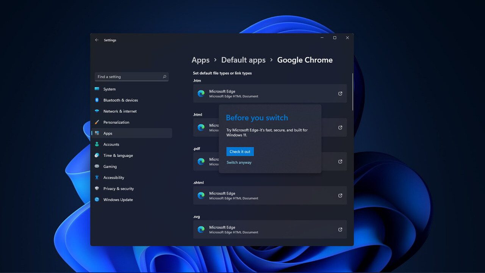
Task: Click the Time & language globe icon
Action: click(x=97, y=155)
